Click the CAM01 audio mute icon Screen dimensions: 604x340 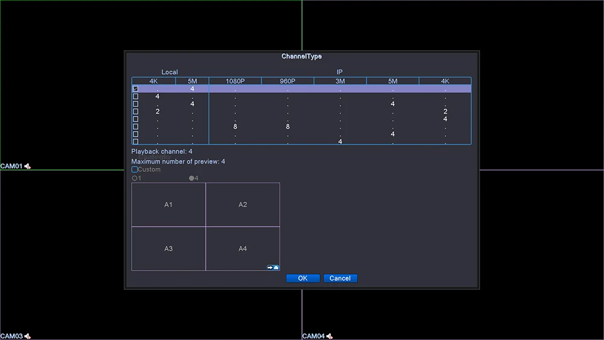click(x=27, y=166)
